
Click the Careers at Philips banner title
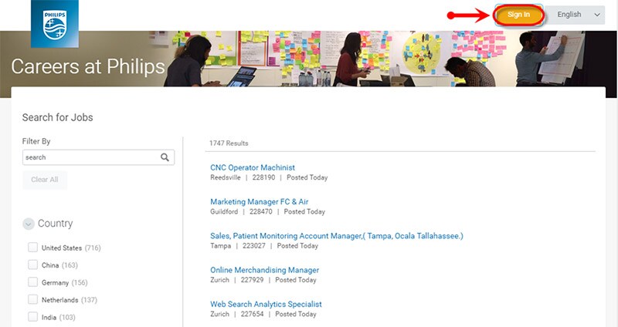click(88, 66)
